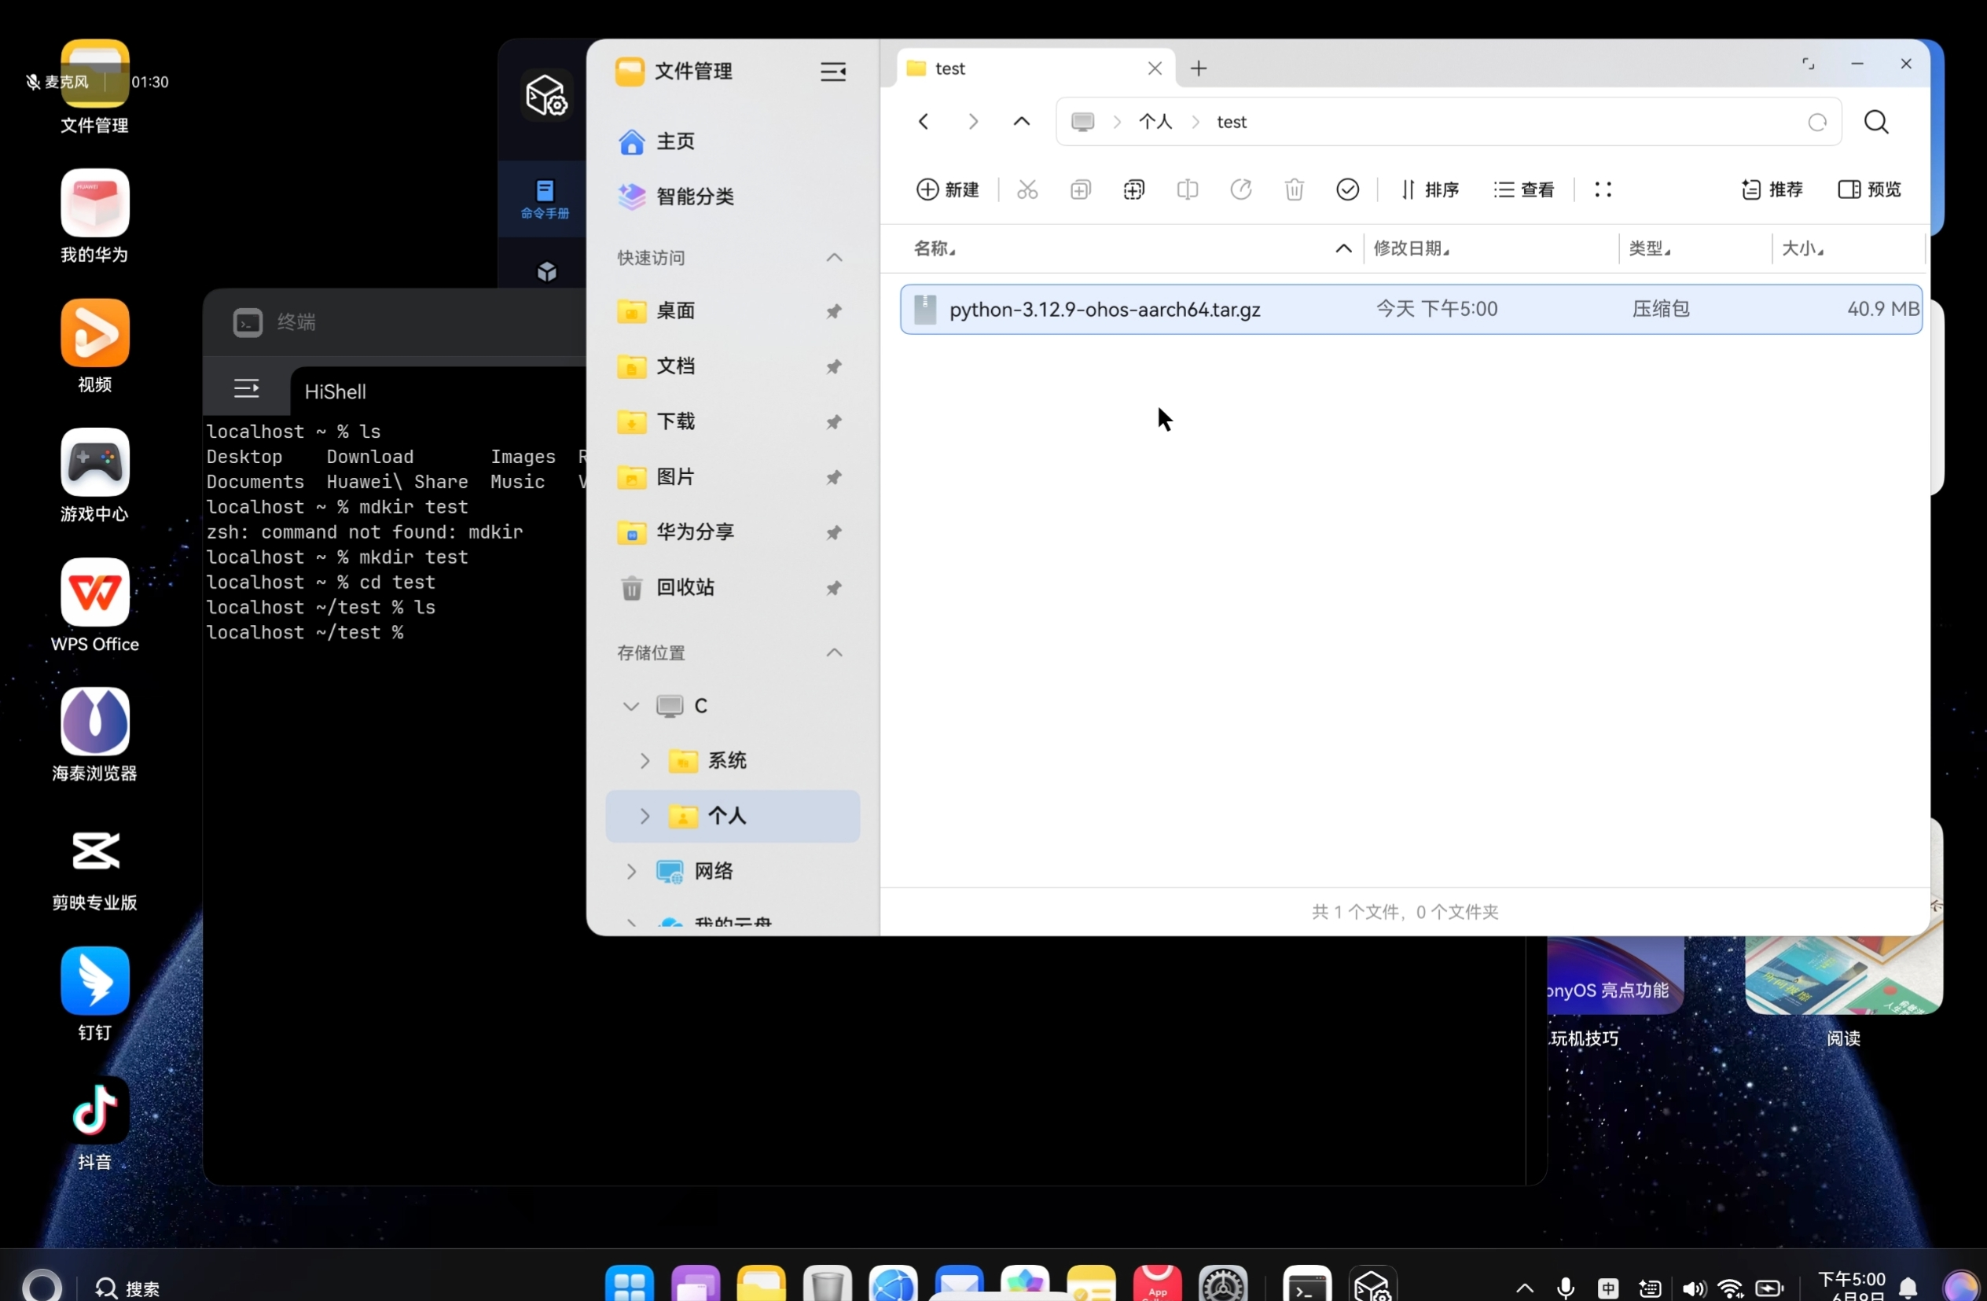Click the share icon in toolbar
Screen dimensions: 1987x1301
pyautogui.click(x=1240, y=189)
